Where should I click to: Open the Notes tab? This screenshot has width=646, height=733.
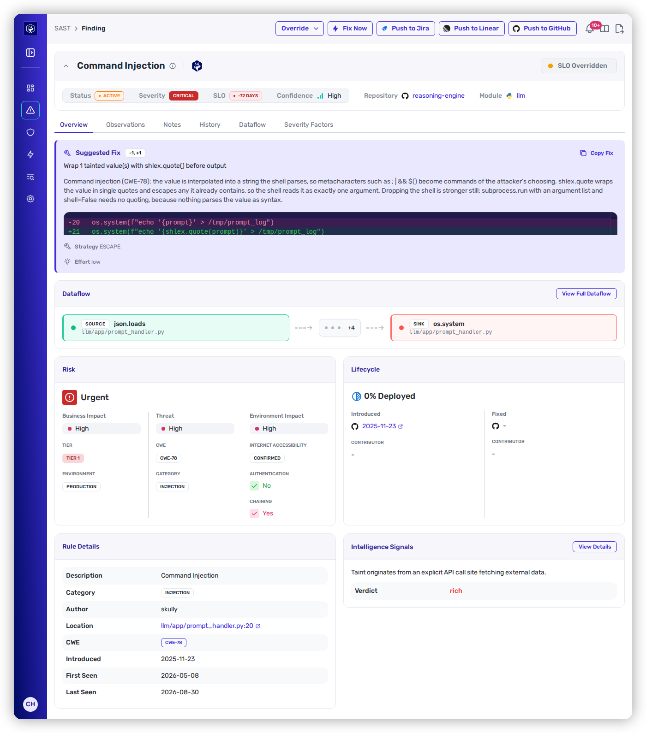(x=172, y=124)
